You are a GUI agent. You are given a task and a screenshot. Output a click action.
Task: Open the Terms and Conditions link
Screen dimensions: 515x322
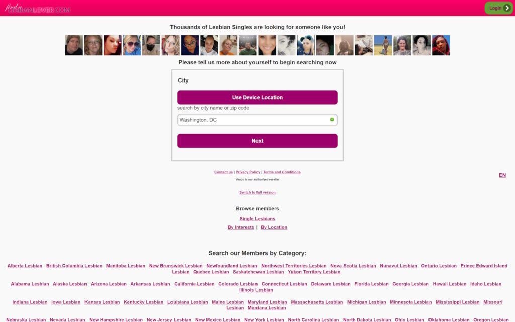click(282, 172)
